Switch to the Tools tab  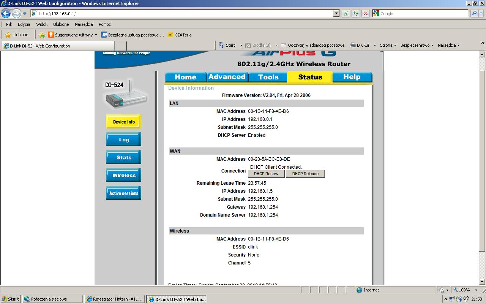(267, 77)
